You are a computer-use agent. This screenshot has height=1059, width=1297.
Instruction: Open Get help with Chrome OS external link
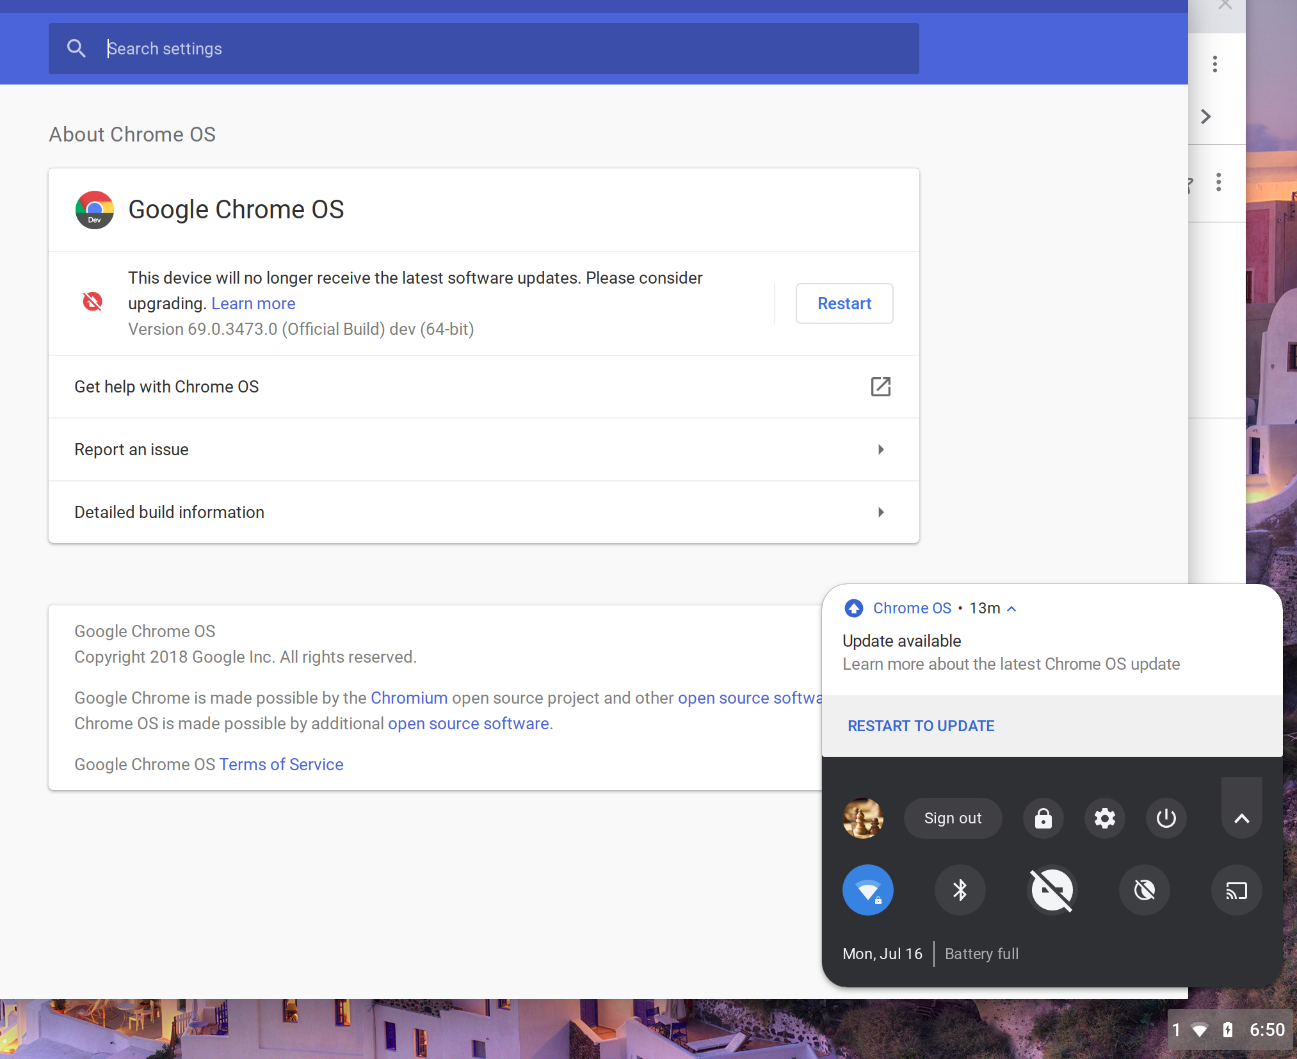pyautogui.click(x=881, y=387)
